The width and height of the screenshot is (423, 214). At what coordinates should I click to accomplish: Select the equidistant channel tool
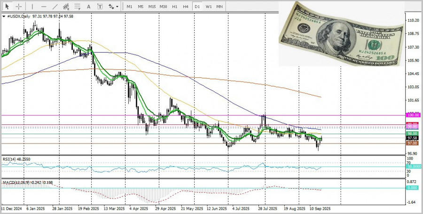coord(66,7)
